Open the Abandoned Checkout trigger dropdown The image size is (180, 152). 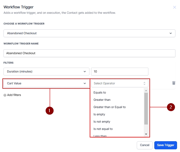tap(89, 33)
